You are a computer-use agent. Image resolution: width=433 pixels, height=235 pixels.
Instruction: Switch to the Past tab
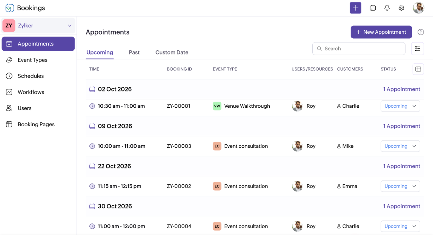pyautogui.click(x=134, y=52)
